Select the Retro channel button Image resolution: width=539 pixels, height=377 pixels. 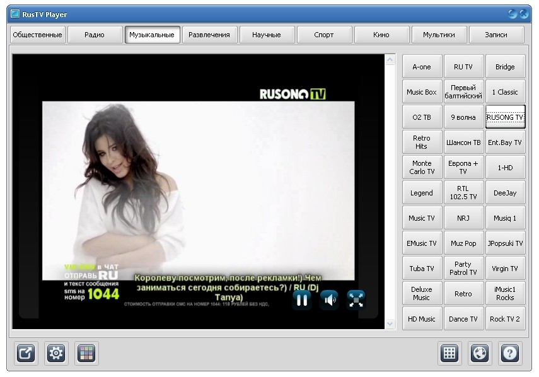[x=463, y=294]
